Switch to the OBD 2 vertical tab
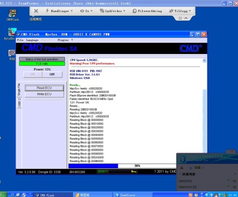 pyautogui.click(x=19, y=103)
